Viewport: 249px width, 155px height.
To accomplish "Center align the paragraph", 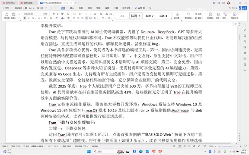I will click(x=78, y=18).
